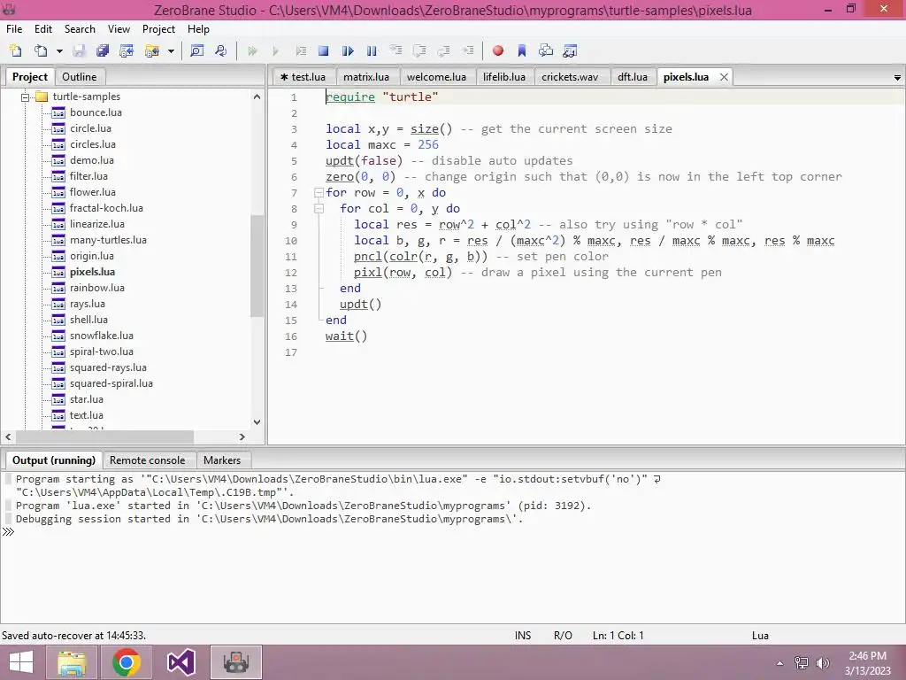Toggle breakpoint with red circle icon
The width and height of the screenshot is (906, 680).
point(497,50)
